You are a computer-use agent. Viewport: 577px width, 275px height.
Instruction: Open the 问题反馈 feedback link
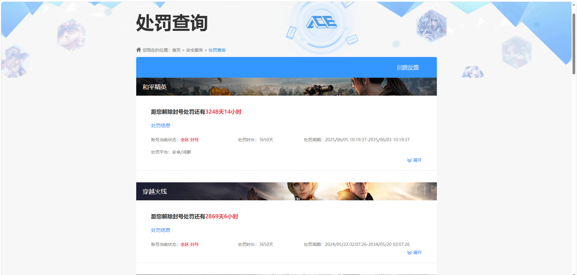[x=408, y=67]
